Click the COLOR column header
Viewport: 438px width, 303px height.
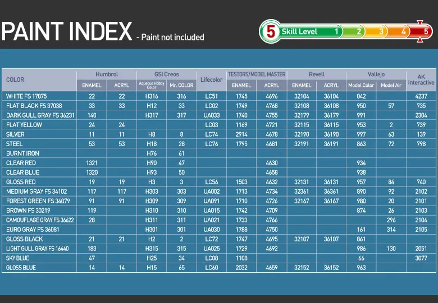coord(15,80)
